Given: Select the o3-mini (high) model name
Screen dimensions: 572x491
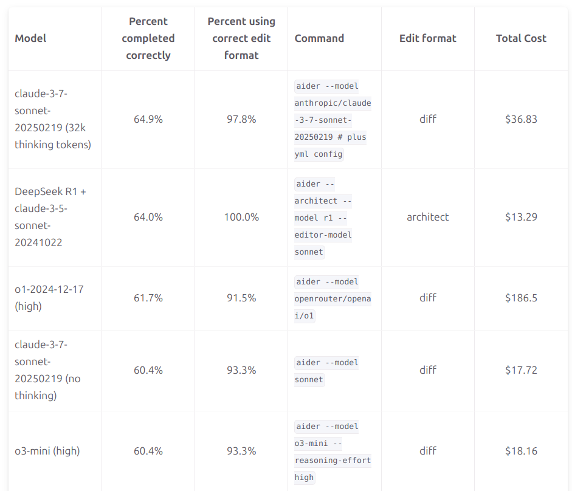Looking at the screenshot, I should (x=47, y=451).
